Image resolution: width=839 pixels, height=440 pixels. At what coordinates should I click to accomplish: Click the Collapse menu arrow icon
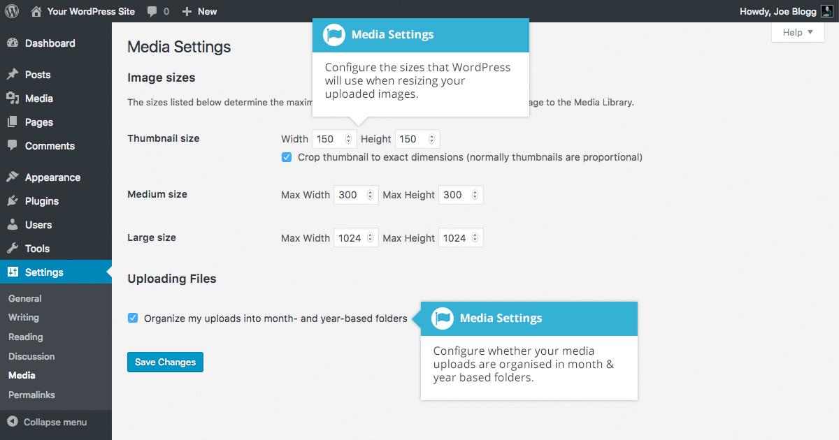(13, 422)
